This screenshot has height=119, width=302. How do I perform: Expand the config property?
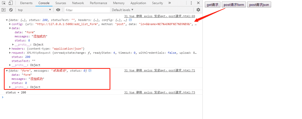point(10,24)
